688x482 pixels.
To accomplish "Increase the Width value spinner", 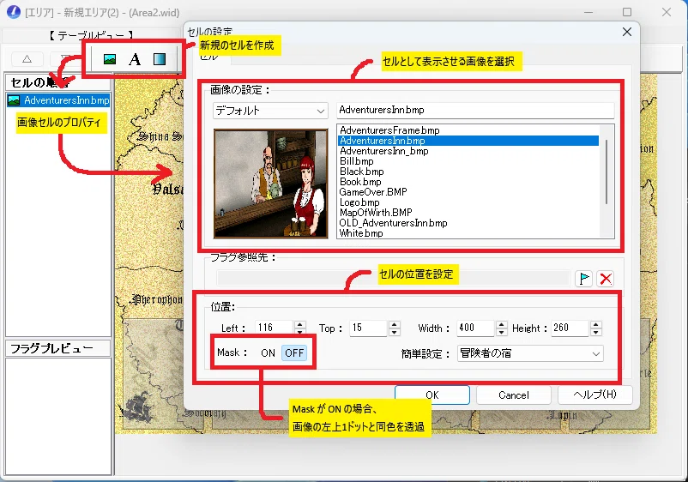I will pyautogui.click(x=502, y=324).
